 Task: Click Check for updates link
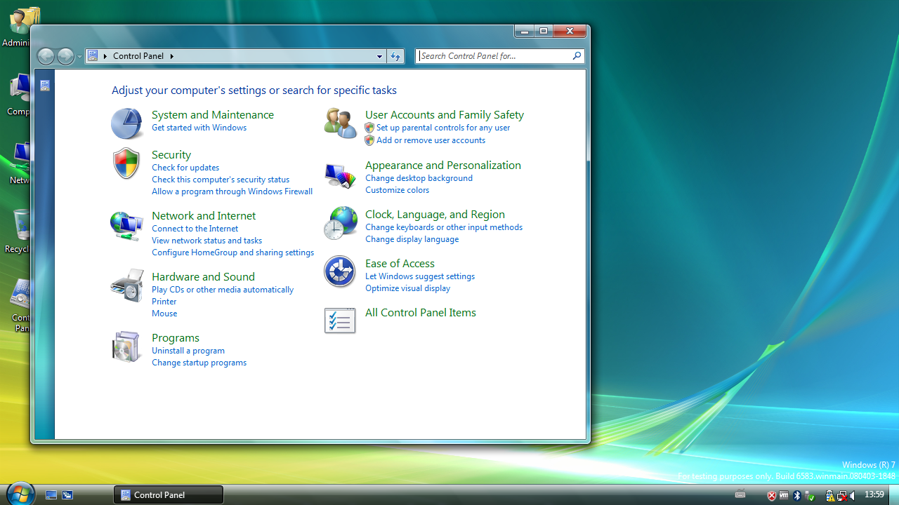[185, 168]
